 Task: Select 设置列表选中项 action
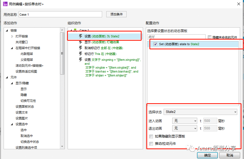point(26,148)
